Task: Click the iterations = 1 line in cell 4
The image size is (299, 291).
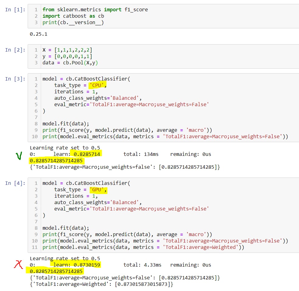Action: [76, 196]
